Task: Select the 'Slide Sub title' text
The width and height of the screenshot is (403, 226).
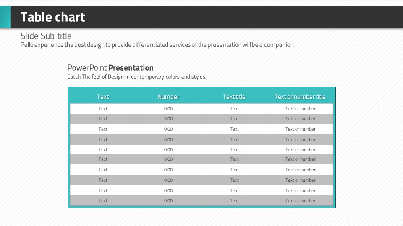Action: [x=46, y=36]
